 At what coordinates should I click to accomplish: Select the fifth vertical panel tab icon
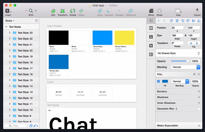(151, 54)
